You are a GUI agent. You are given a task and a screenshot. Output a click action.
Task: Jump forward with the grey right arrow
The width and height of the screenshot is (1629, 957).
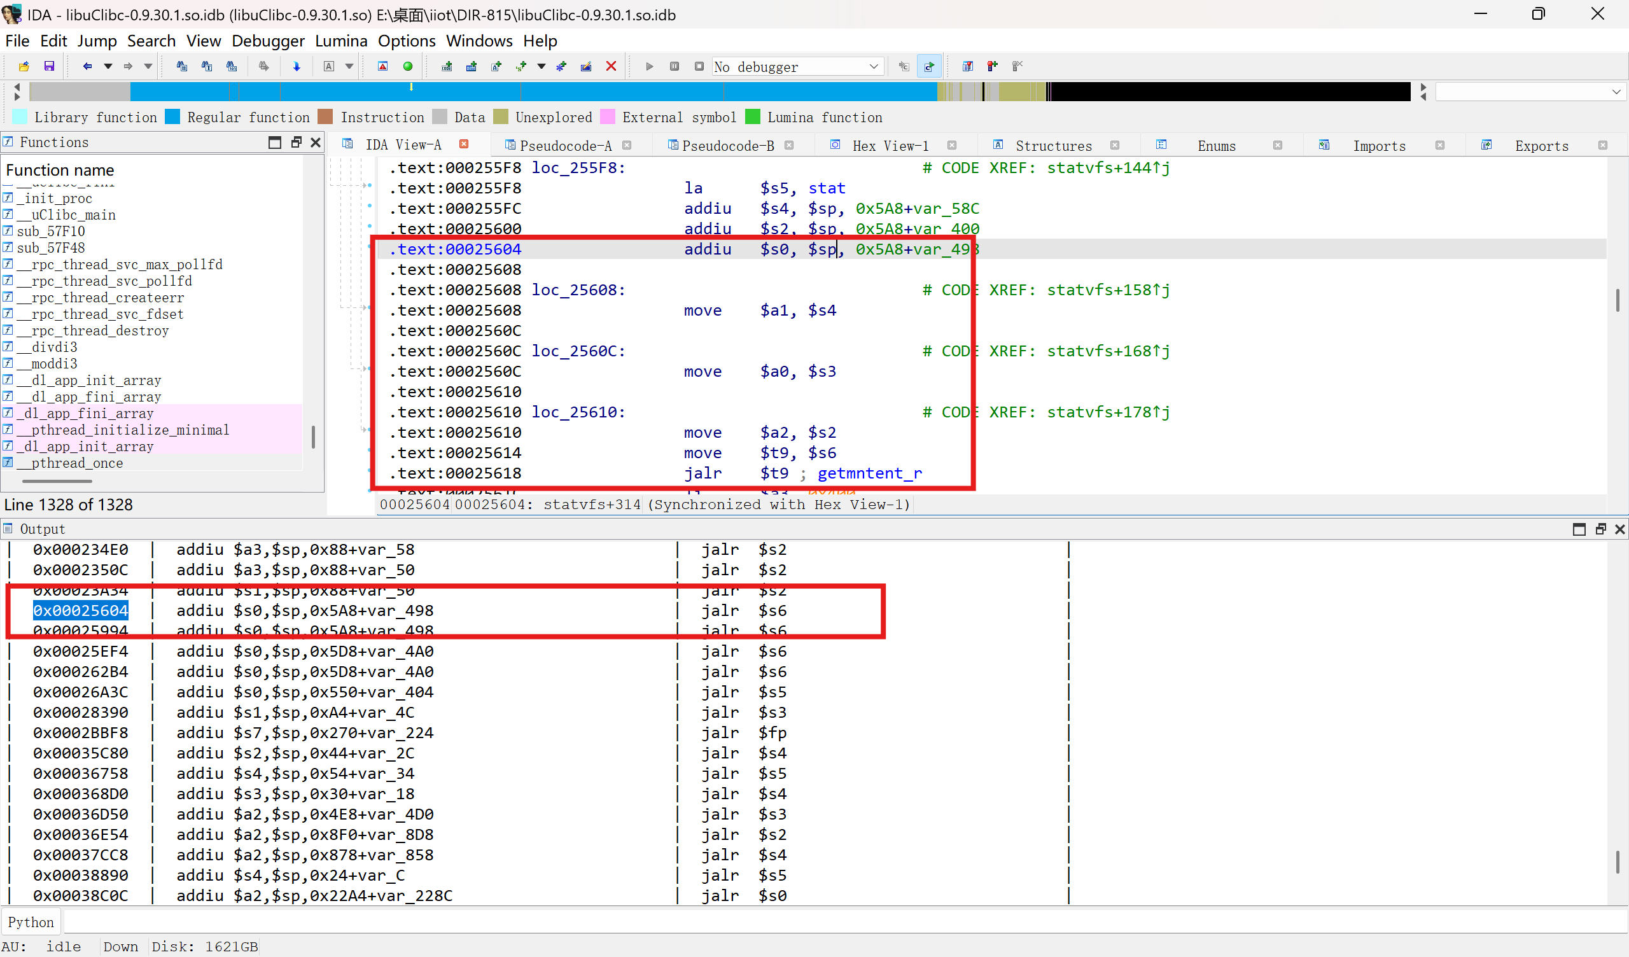128,66
